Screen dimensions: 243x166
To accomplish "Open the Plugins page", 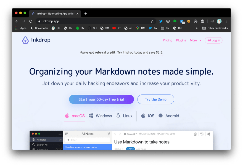I will pos(181,40).
